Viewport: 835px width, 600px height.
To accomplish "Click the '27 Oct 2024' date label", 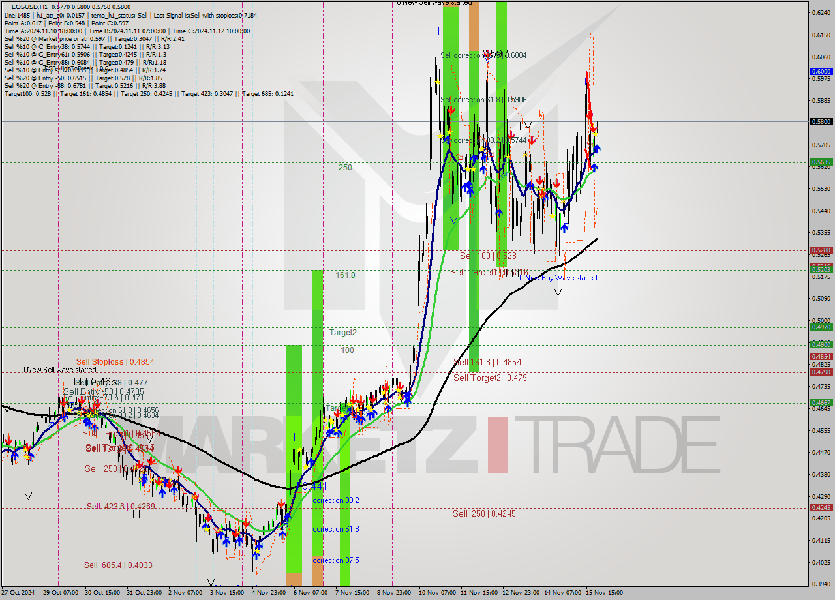I will pos(18,593).
